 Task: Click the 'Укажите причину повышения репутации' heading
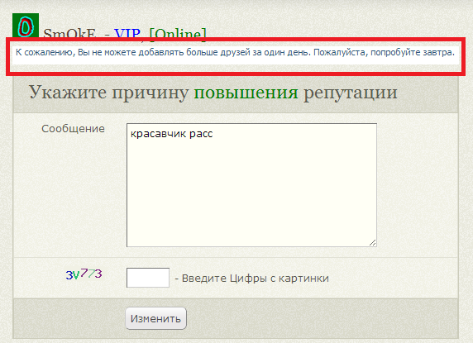pos(213,93)
